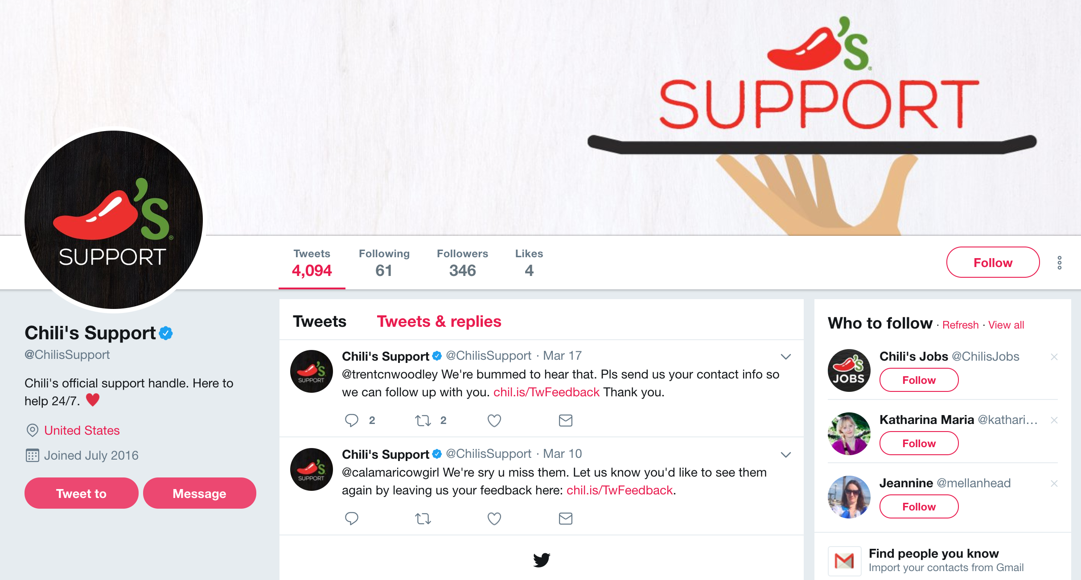
Task: Open the three-dot profile options menu
Action: coord(1060,263)
